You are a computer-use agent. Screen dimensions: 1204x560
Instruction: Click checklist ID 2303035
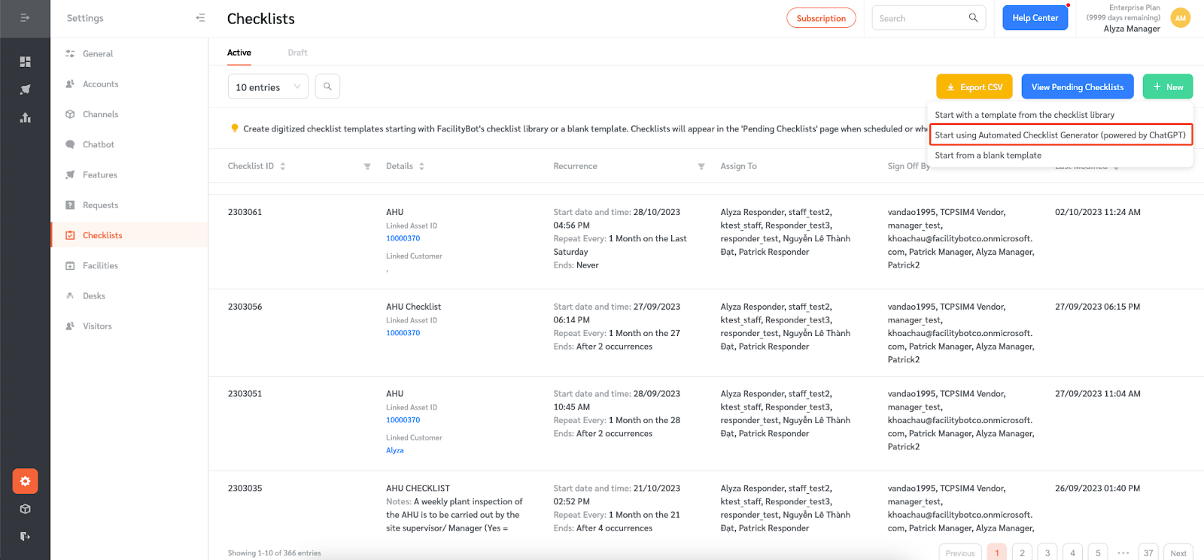click(x=245, y=489)
